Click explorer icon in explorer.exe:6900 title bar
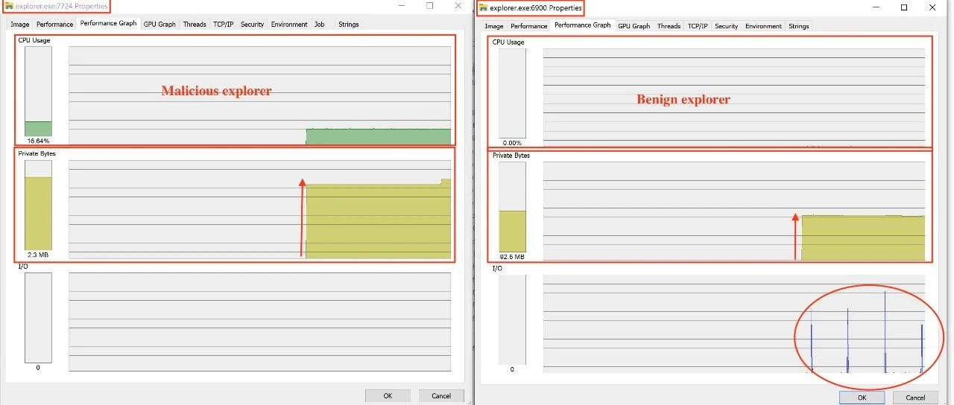Image resolution: width=954 pixels, height=405 pixels. [483, 7]
